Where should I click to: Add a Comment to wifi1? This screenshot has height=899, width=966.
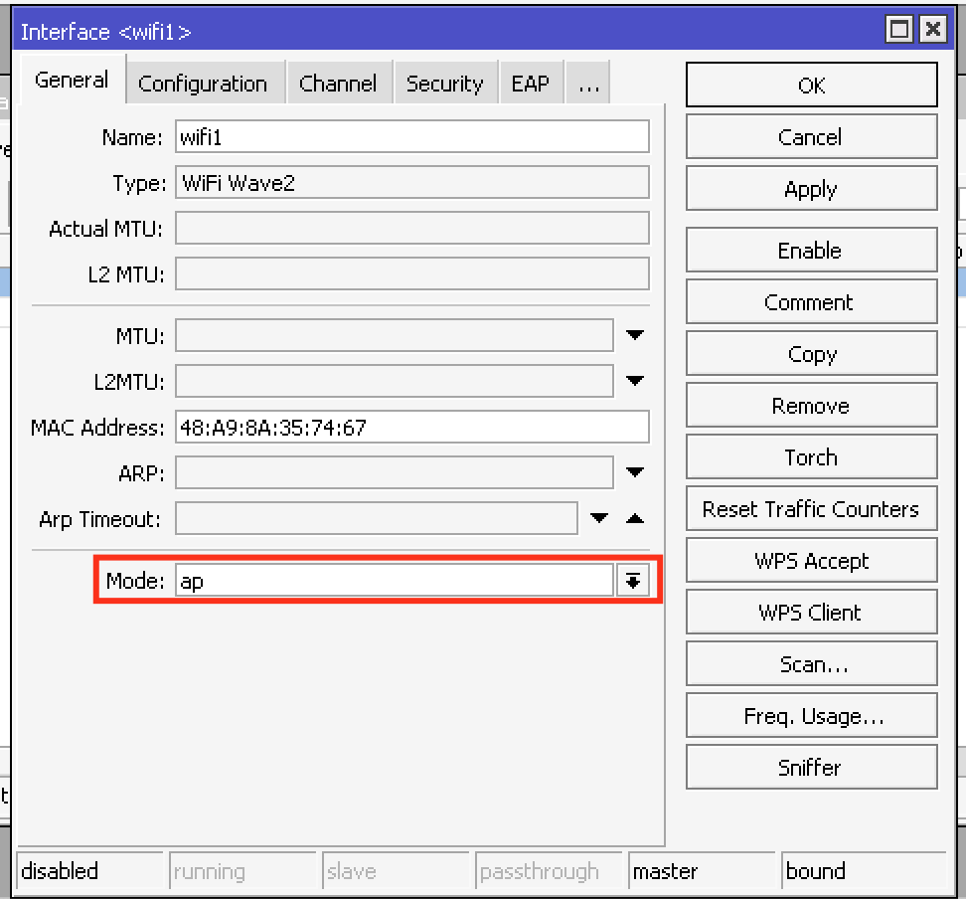coord(811,301)
